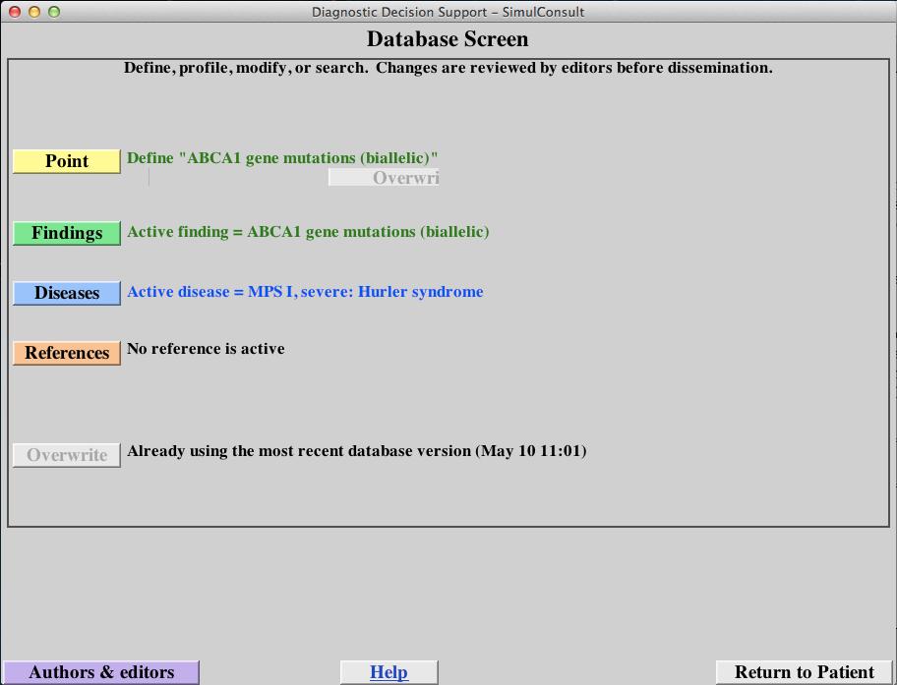Screen dimensions: 897x685
Task: Click the Database Screen heading
Action: [x=448, y=39]
